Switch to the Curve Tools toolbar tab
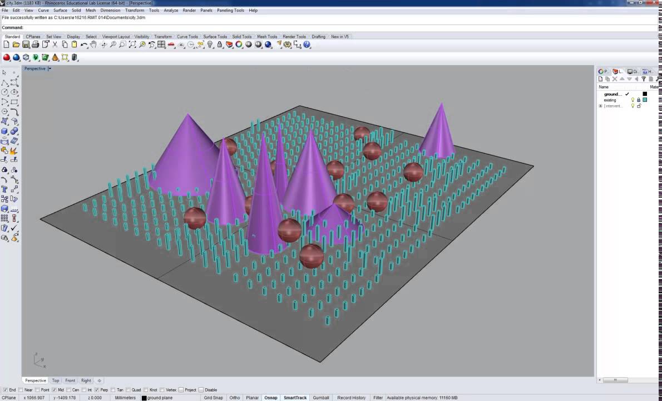Viewport: 662px width, 401px height. 187,37
